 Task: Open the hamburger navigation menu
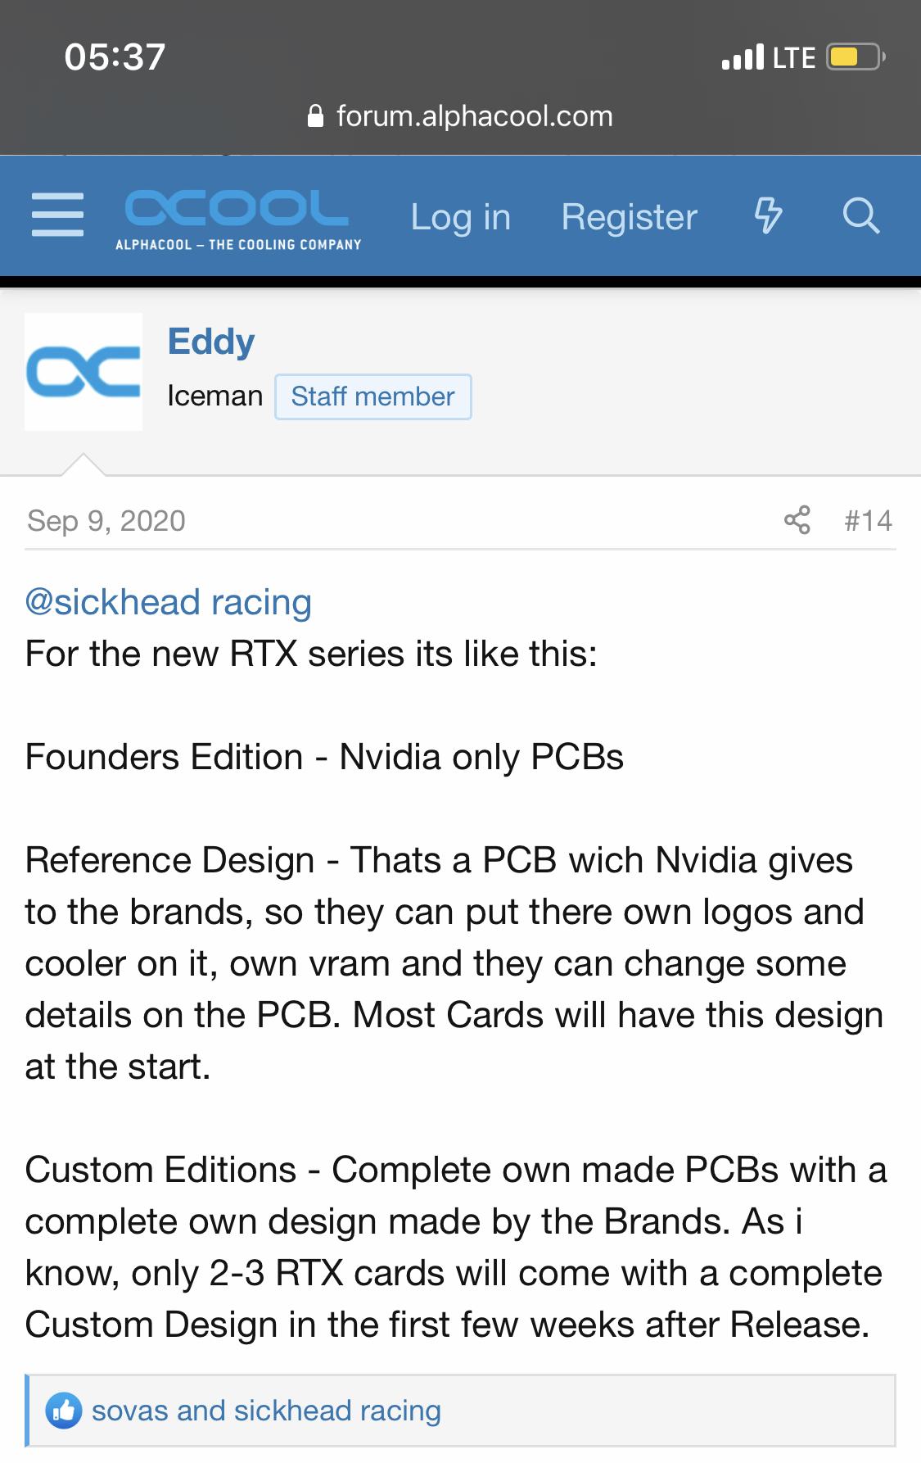(x=57, y=216)
